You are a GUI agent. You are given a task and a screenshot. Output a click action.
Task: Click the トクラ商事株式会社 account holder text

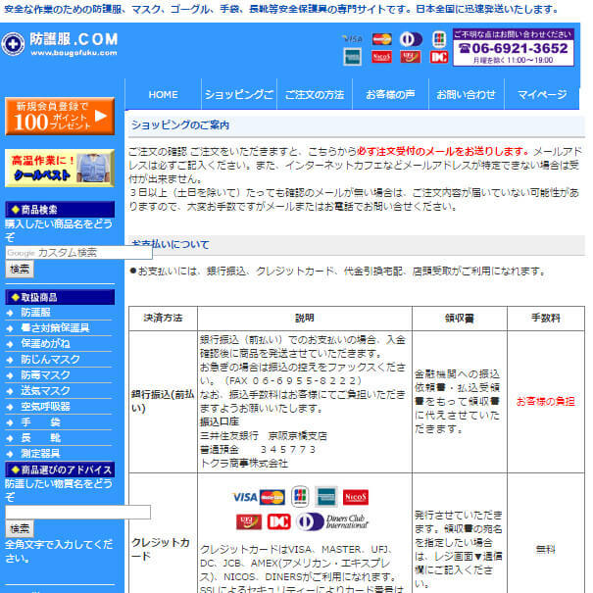(244, 464)
